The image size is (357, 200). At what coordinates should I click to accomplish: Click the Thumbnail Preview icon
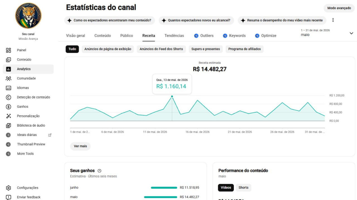click(x=8, y=144)
